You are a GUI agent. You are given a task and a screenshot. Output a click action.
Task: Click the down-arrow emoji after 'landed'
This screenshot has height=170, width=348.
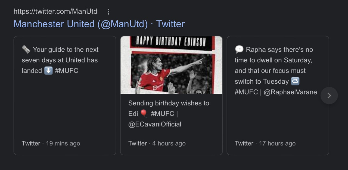click(48, 71)
